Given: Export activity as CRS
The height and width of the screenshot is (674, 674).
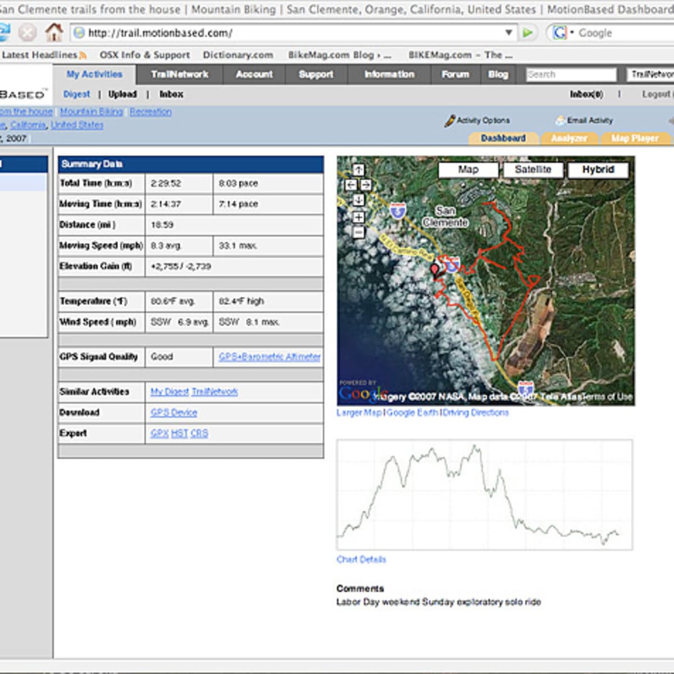Looking at the screenshot, I should point(199,433).
